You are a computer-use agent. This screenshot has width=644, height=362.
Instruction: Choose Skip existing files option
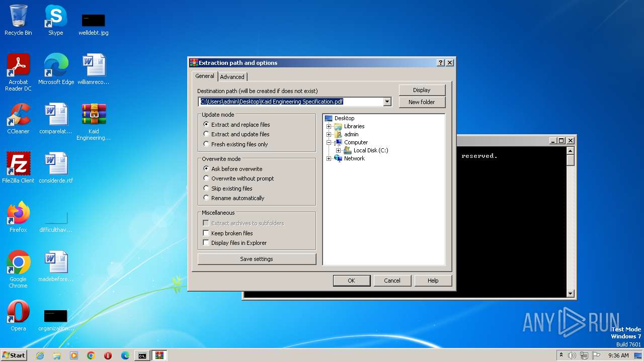228,189
